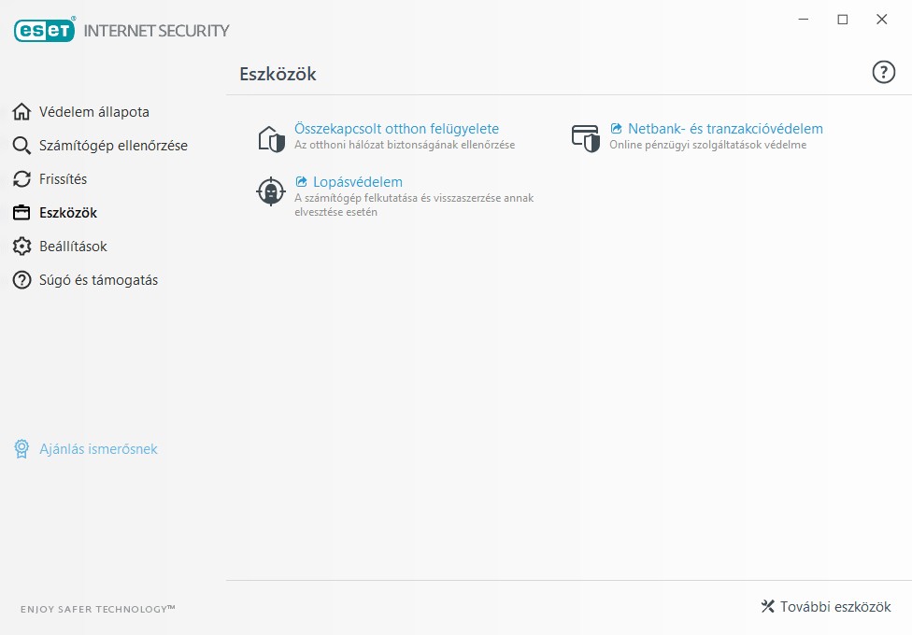Go to the Beállítások section
This screenshot has width=912, height=635.
click(73, 247)
